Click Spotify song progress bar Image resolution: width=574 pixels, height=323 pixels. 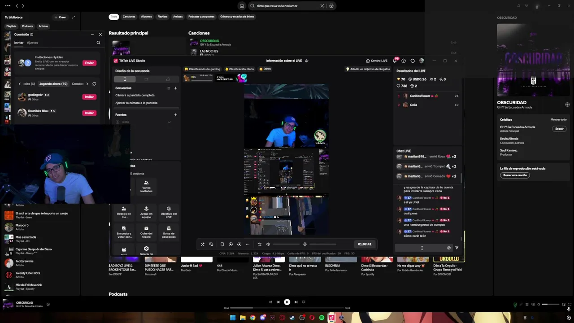(287, 308)
